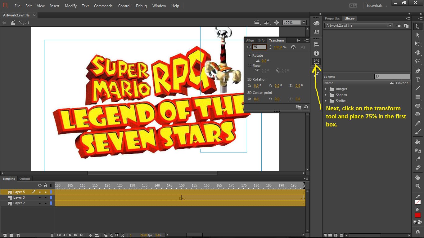Open the Info panel dock icon
Image resolution: width=424 pixels, height=238 pixels.
[316, 53]
